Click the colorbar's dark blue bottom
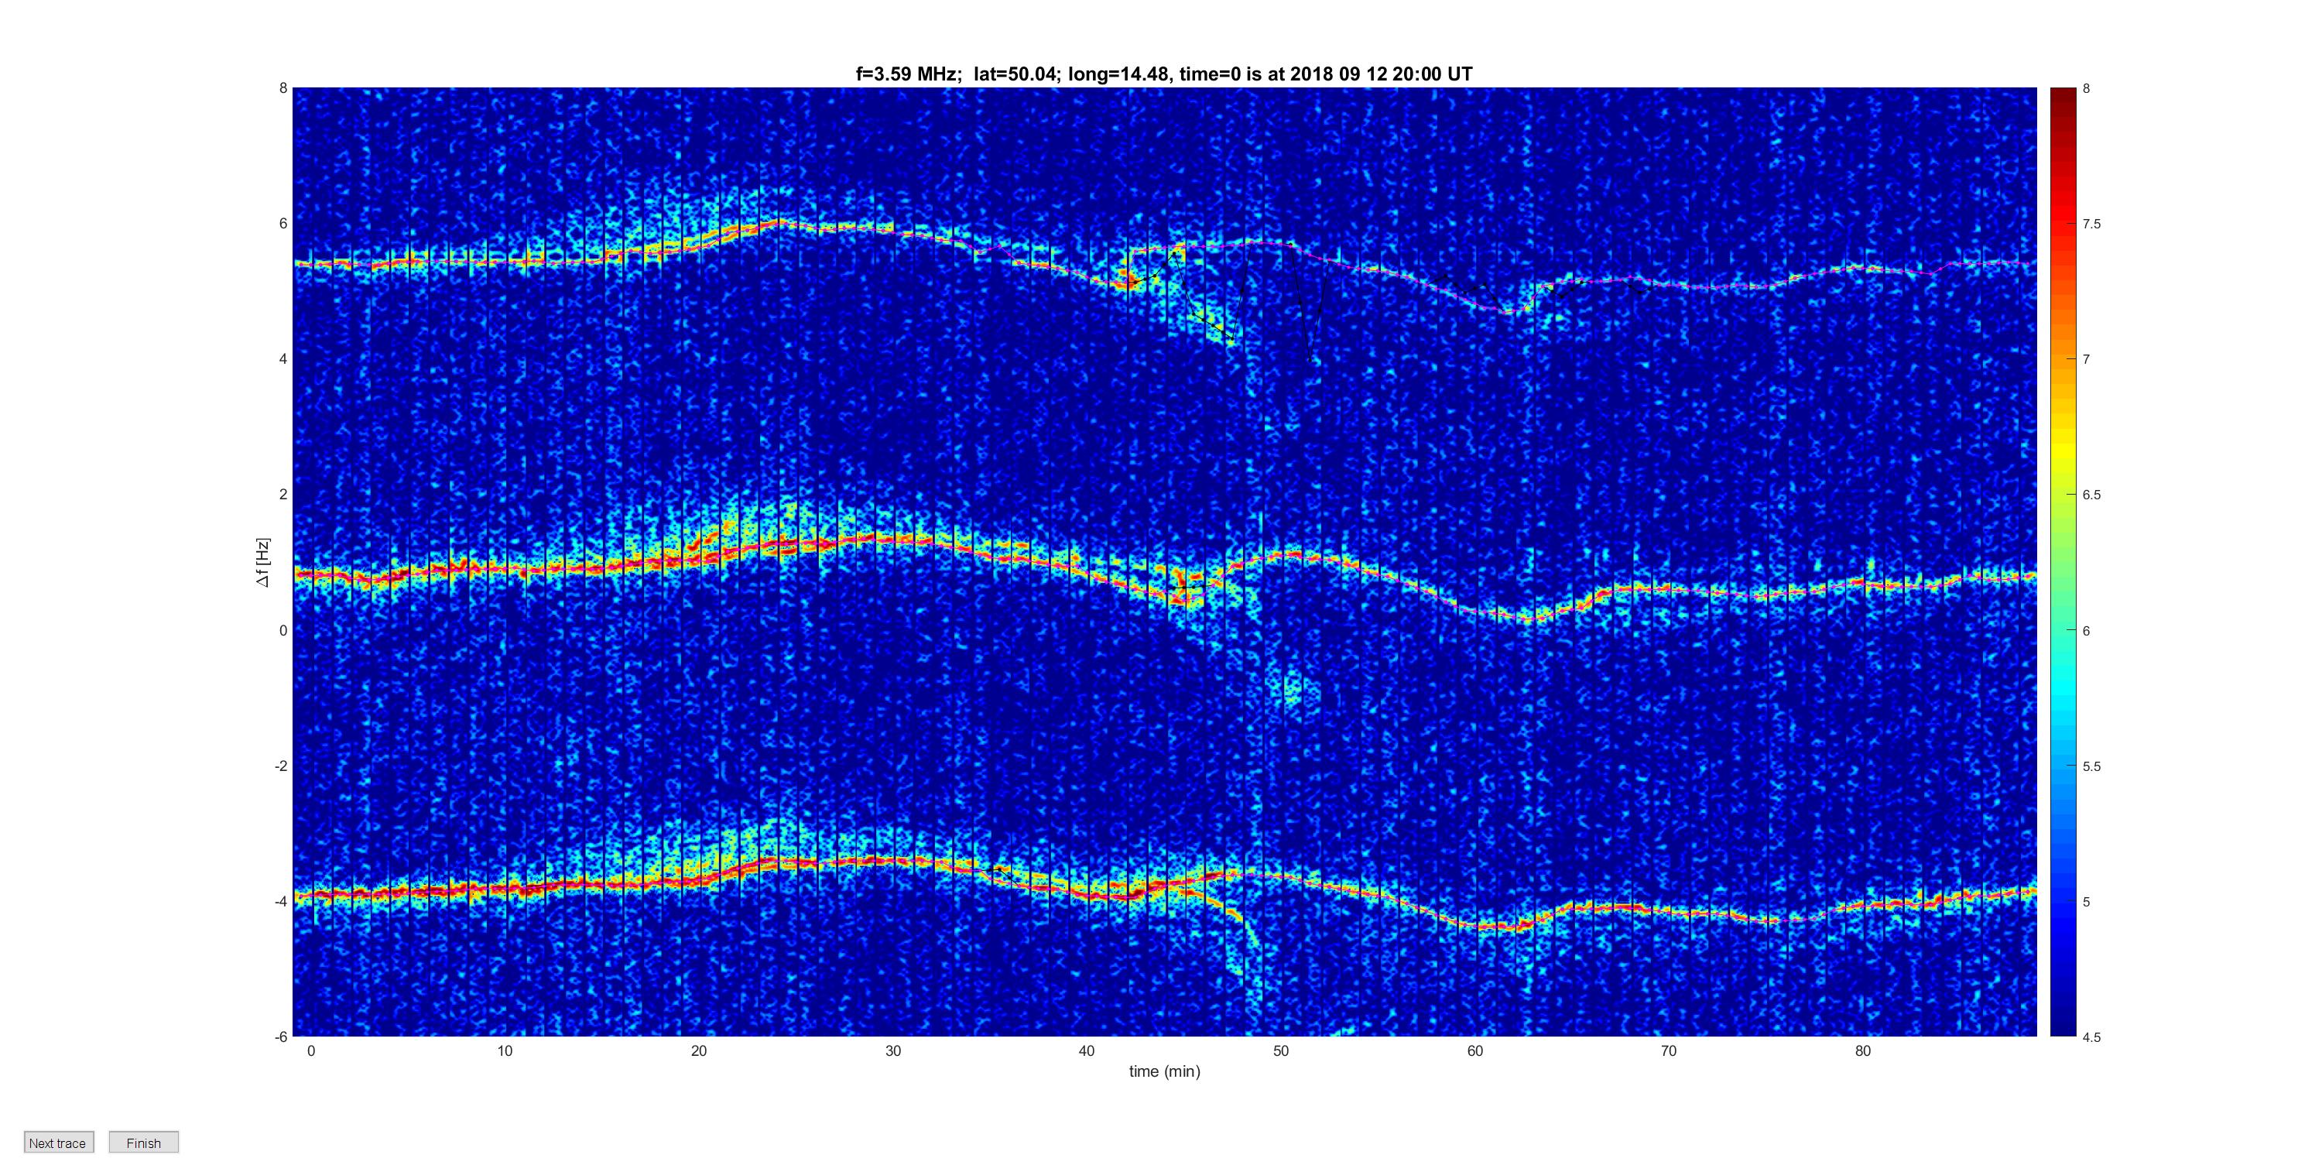The image size is (2322, 1165). [2063, 1030]
